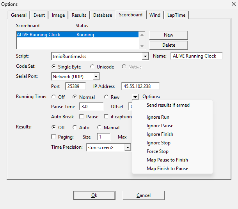Enable Auto Break Pause checkbox

82,117
